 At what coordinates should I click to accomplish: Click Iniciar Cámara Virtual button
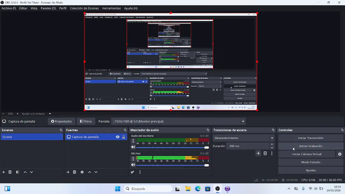tap(307, 154)
